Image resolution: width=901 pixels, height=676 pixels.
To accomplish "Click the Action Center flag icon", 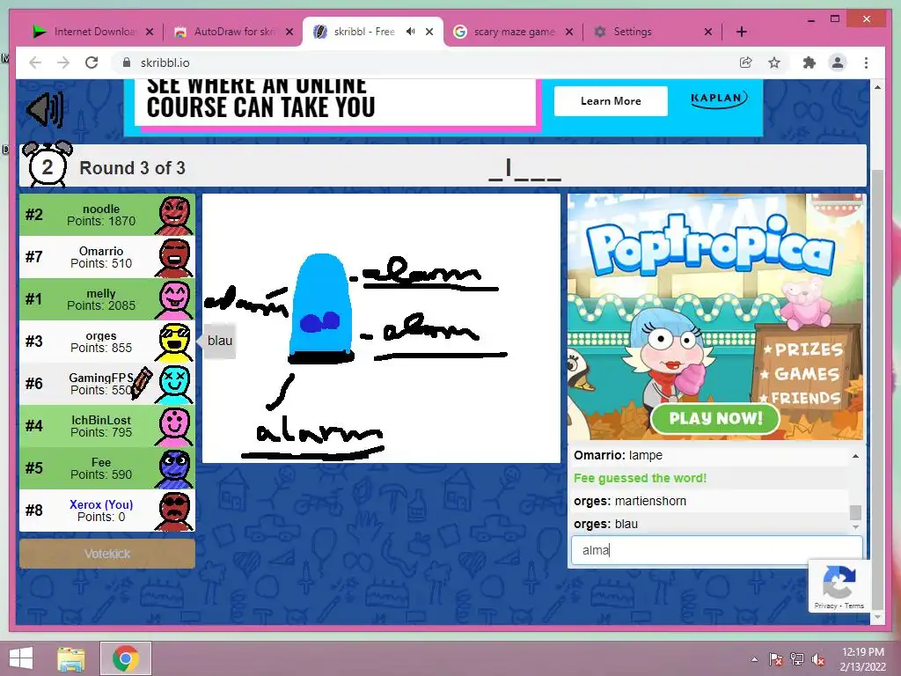I will coord(776,659).
